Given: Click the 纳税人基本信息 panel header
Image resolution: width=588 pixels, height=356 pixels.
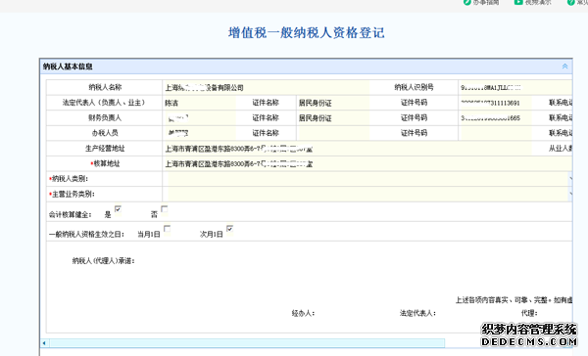Looking at the screenshot, I should [306, 67].
